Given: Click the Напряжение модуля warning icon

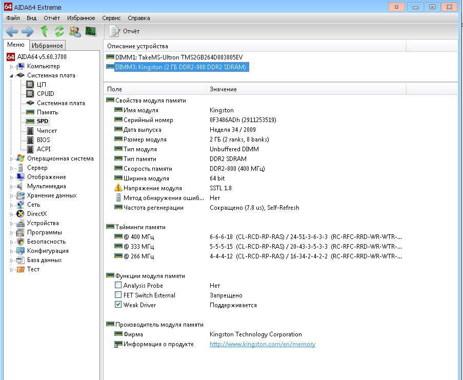Looking at the screenshot, I should point(118,188).
